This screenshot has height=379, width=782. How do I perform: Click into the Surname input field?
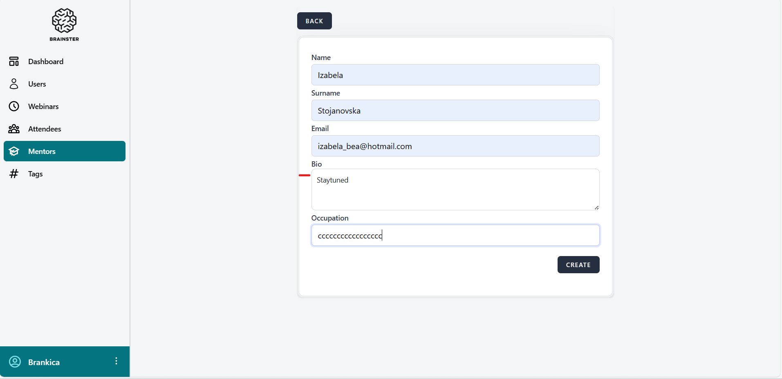[x=455, y=110]
